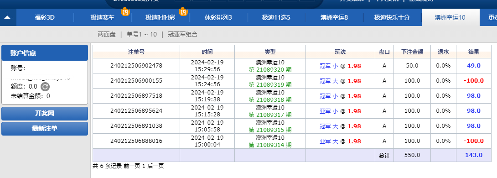Click the 玩法 column header
The width and height of the screenshot is (497, 178).
(x=341, y=52)
